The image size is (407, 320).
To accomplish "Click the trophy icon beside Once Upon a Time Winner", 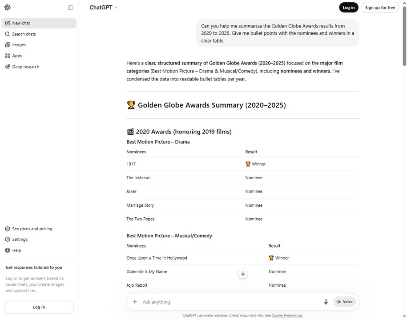I will [271, 258].
